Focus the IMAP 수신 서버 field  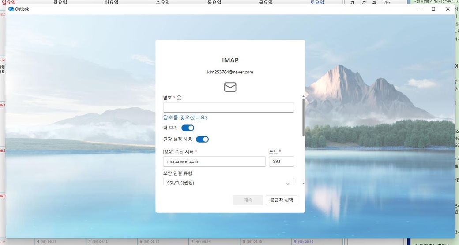pyautogui.click(x=214, y=161)
